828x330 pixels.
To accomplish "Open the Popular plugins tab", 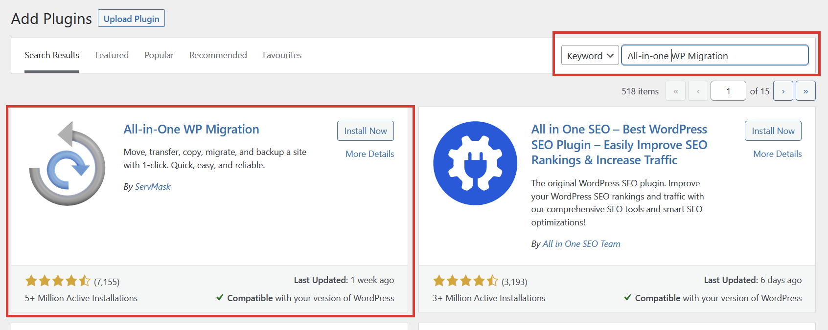I will coord(159,55).
